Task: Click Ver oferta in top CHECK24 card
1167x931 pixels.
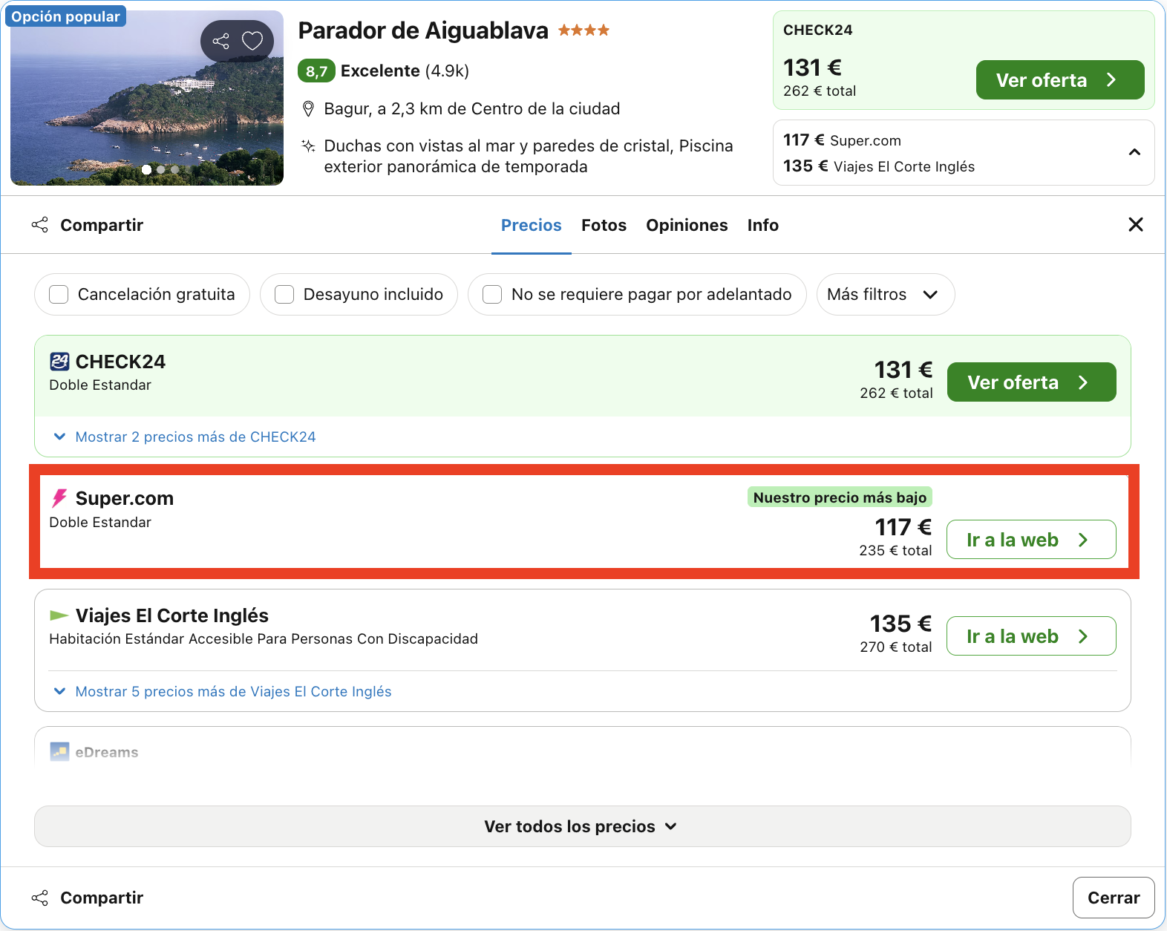Action: [1060, 79]
